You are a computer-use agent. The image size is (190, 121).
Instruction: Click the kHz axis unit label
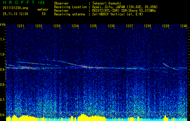click(x=3, y=25)
